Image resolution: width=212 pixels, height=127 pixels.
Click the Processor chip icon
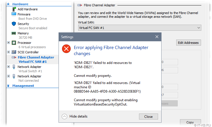click(14, 43)
